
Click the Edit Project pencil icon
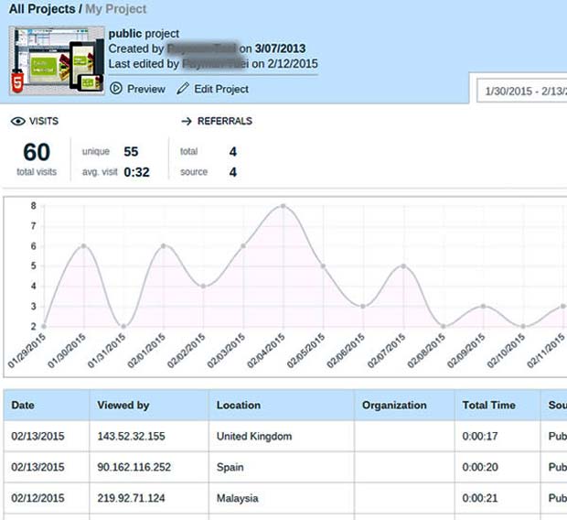183,89
